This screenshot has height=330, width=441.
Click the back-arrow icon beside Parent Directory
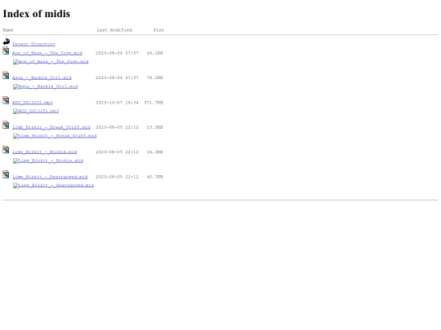point(7,42)
